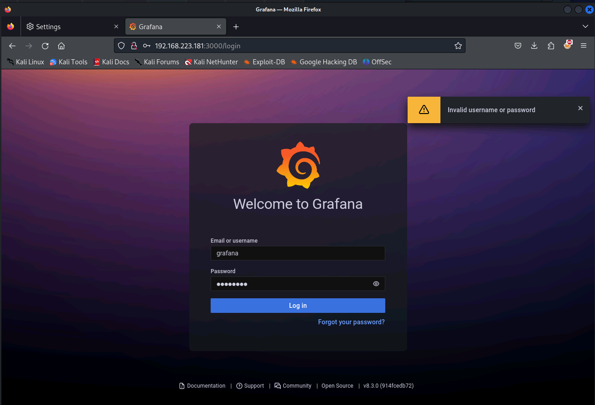Screen dimensions: 595x405
Task: Open the Community footer link
Action: 293,386
